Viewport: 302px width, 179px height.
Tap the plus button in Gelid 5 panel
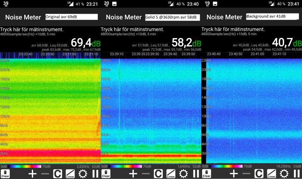point(133,174)
